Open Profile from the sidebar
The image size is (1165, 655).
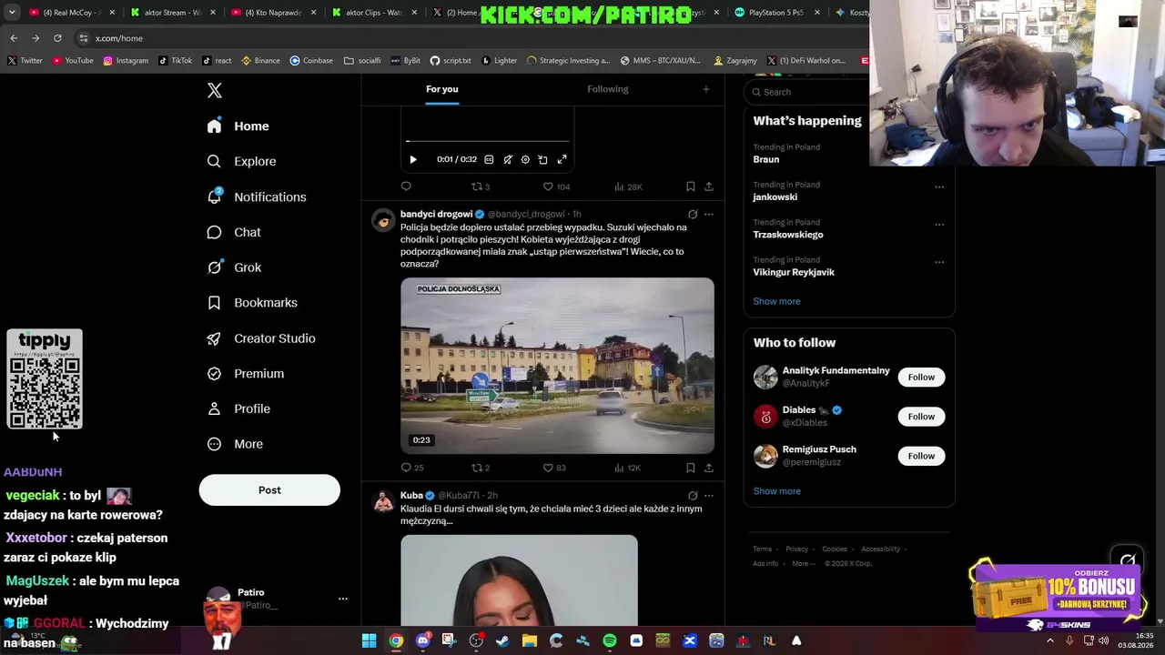pos(238,408)
